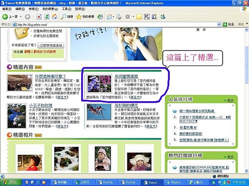Print the page with the printer icon
This screenshot has height=186, width=249.
(x=119, y=17)
